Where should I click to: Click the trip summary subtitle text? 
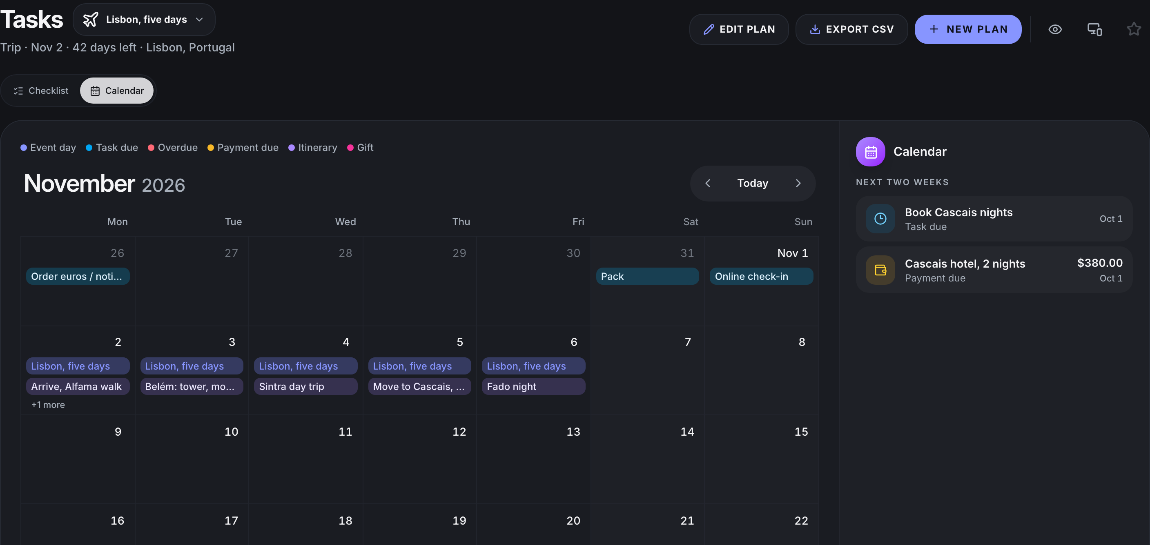pos(118,47)
